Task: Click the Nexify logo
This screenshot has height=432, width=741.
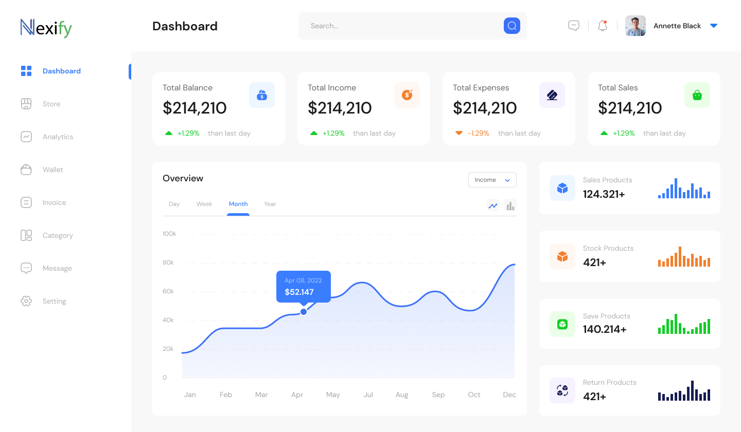Action: coord(46,28)
